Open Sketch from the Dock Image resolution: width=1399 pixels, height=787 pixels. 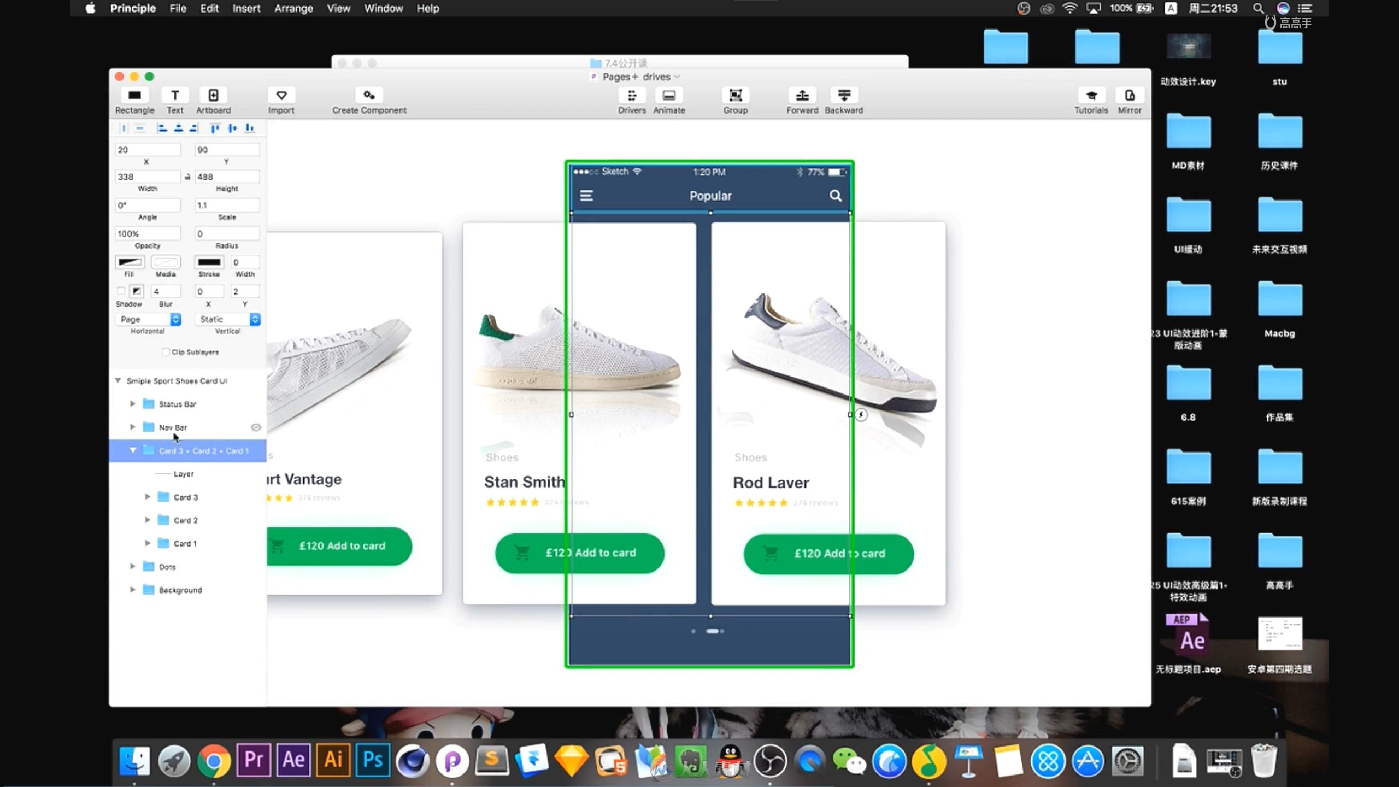[x=571, y=760]
